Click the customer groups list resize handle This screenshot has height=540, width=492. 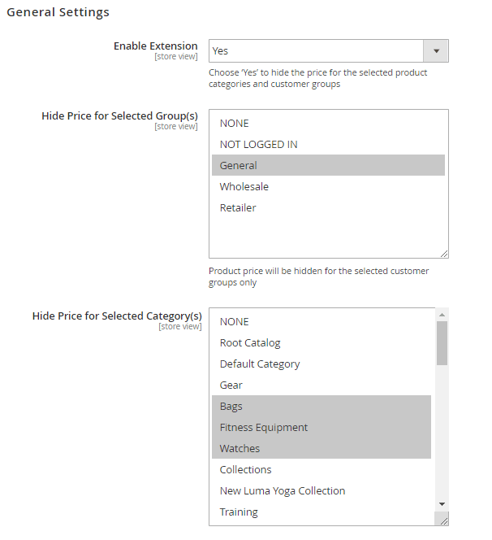point(444,254)
